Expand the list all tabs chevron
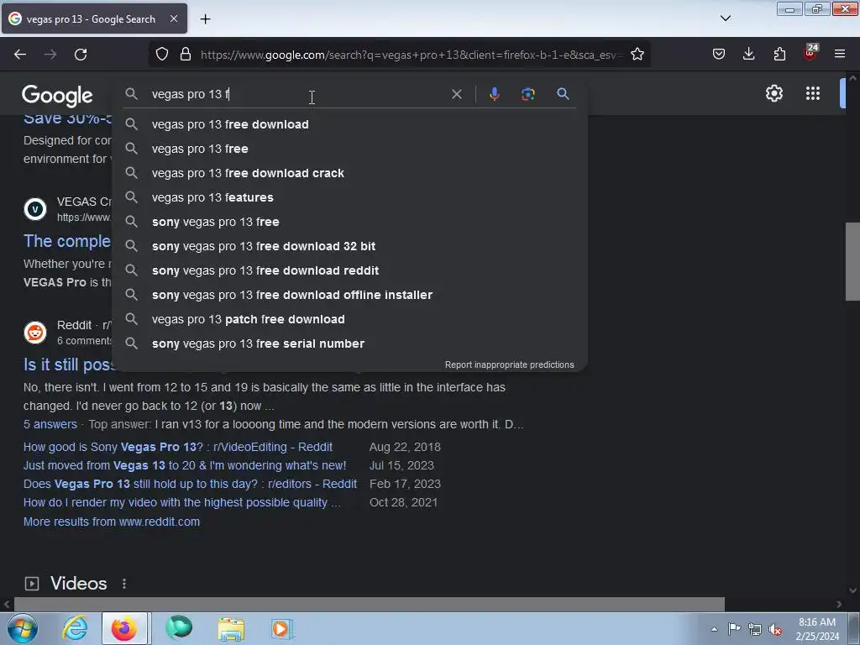Viewport: 860px width, 645px height. pos(726,18)
